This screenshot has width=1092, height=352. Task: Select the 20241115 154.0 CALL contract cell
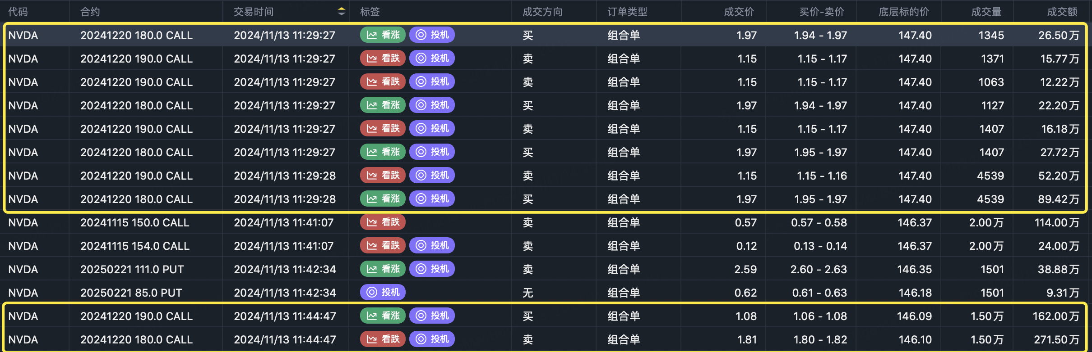click(x=135, y=246)
